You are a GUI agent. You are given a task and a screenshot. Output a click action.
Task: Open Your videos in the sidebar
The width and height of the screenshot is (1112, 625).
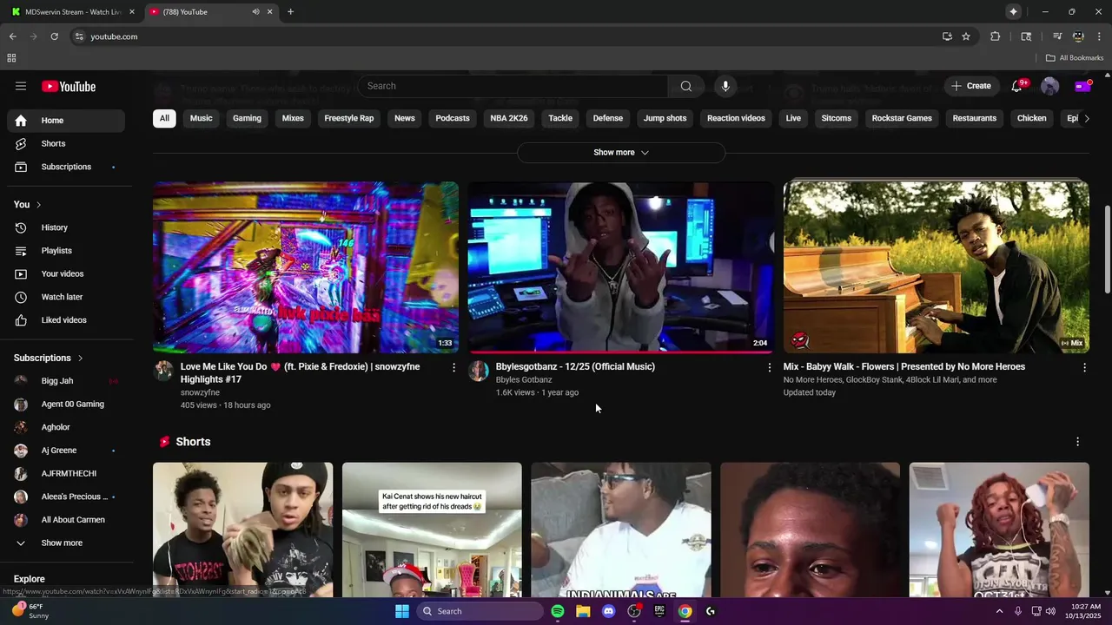pyautogui.click(x=66, y=273)
